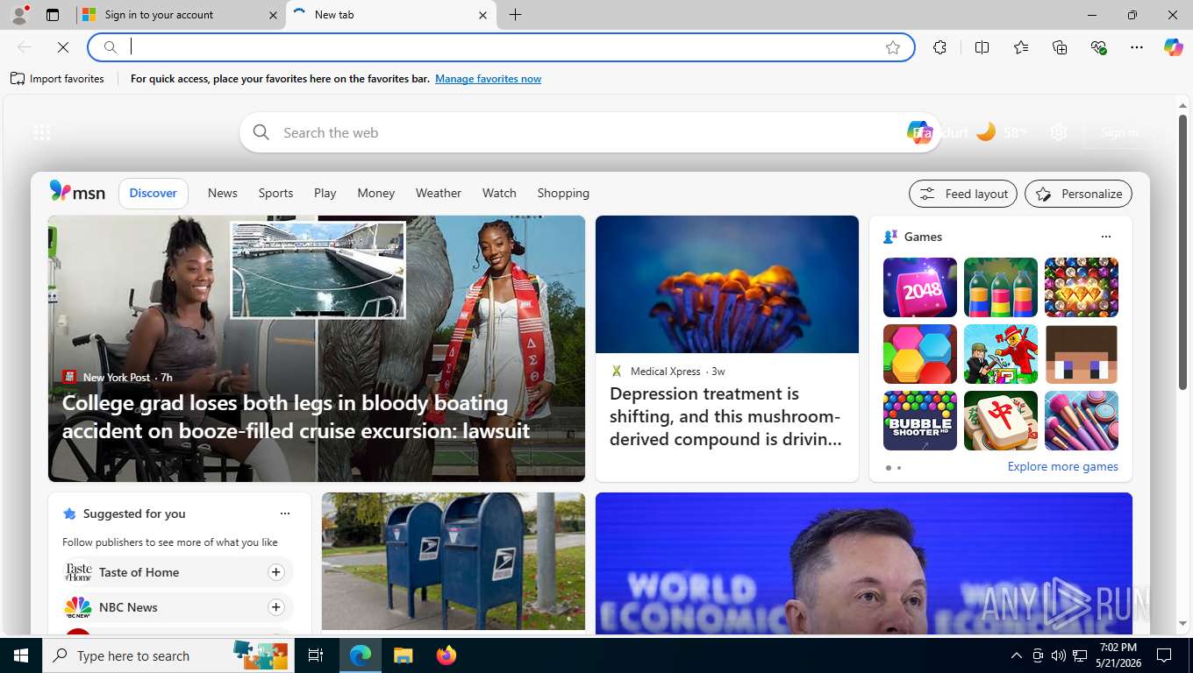Open the Browser essentials heart icon
This screenshot has width=1193, height=673.
coord(1098,47)
